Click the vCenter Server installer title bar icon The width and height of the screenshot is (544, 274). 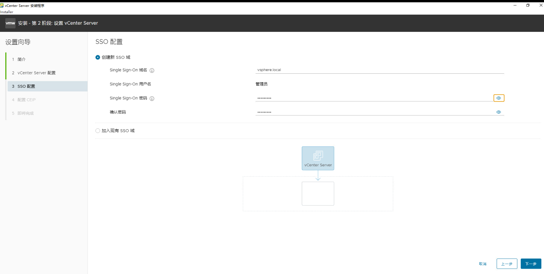point(2,5)
